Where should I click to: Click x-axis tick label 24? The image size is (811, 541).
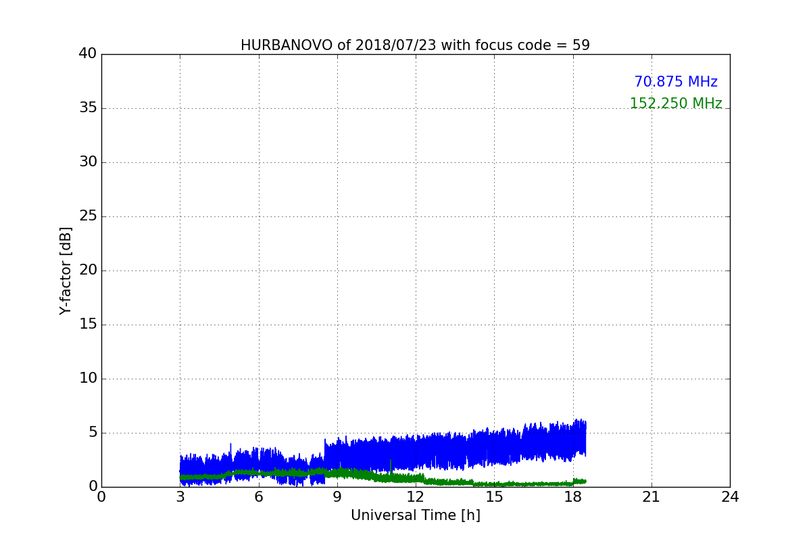(x=730, y=497)
